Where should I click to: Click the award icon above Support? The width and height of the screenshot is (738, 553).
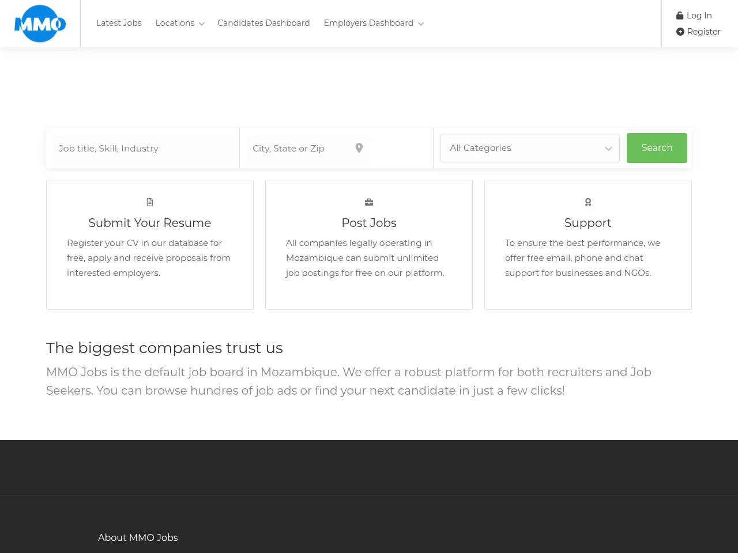588,202
